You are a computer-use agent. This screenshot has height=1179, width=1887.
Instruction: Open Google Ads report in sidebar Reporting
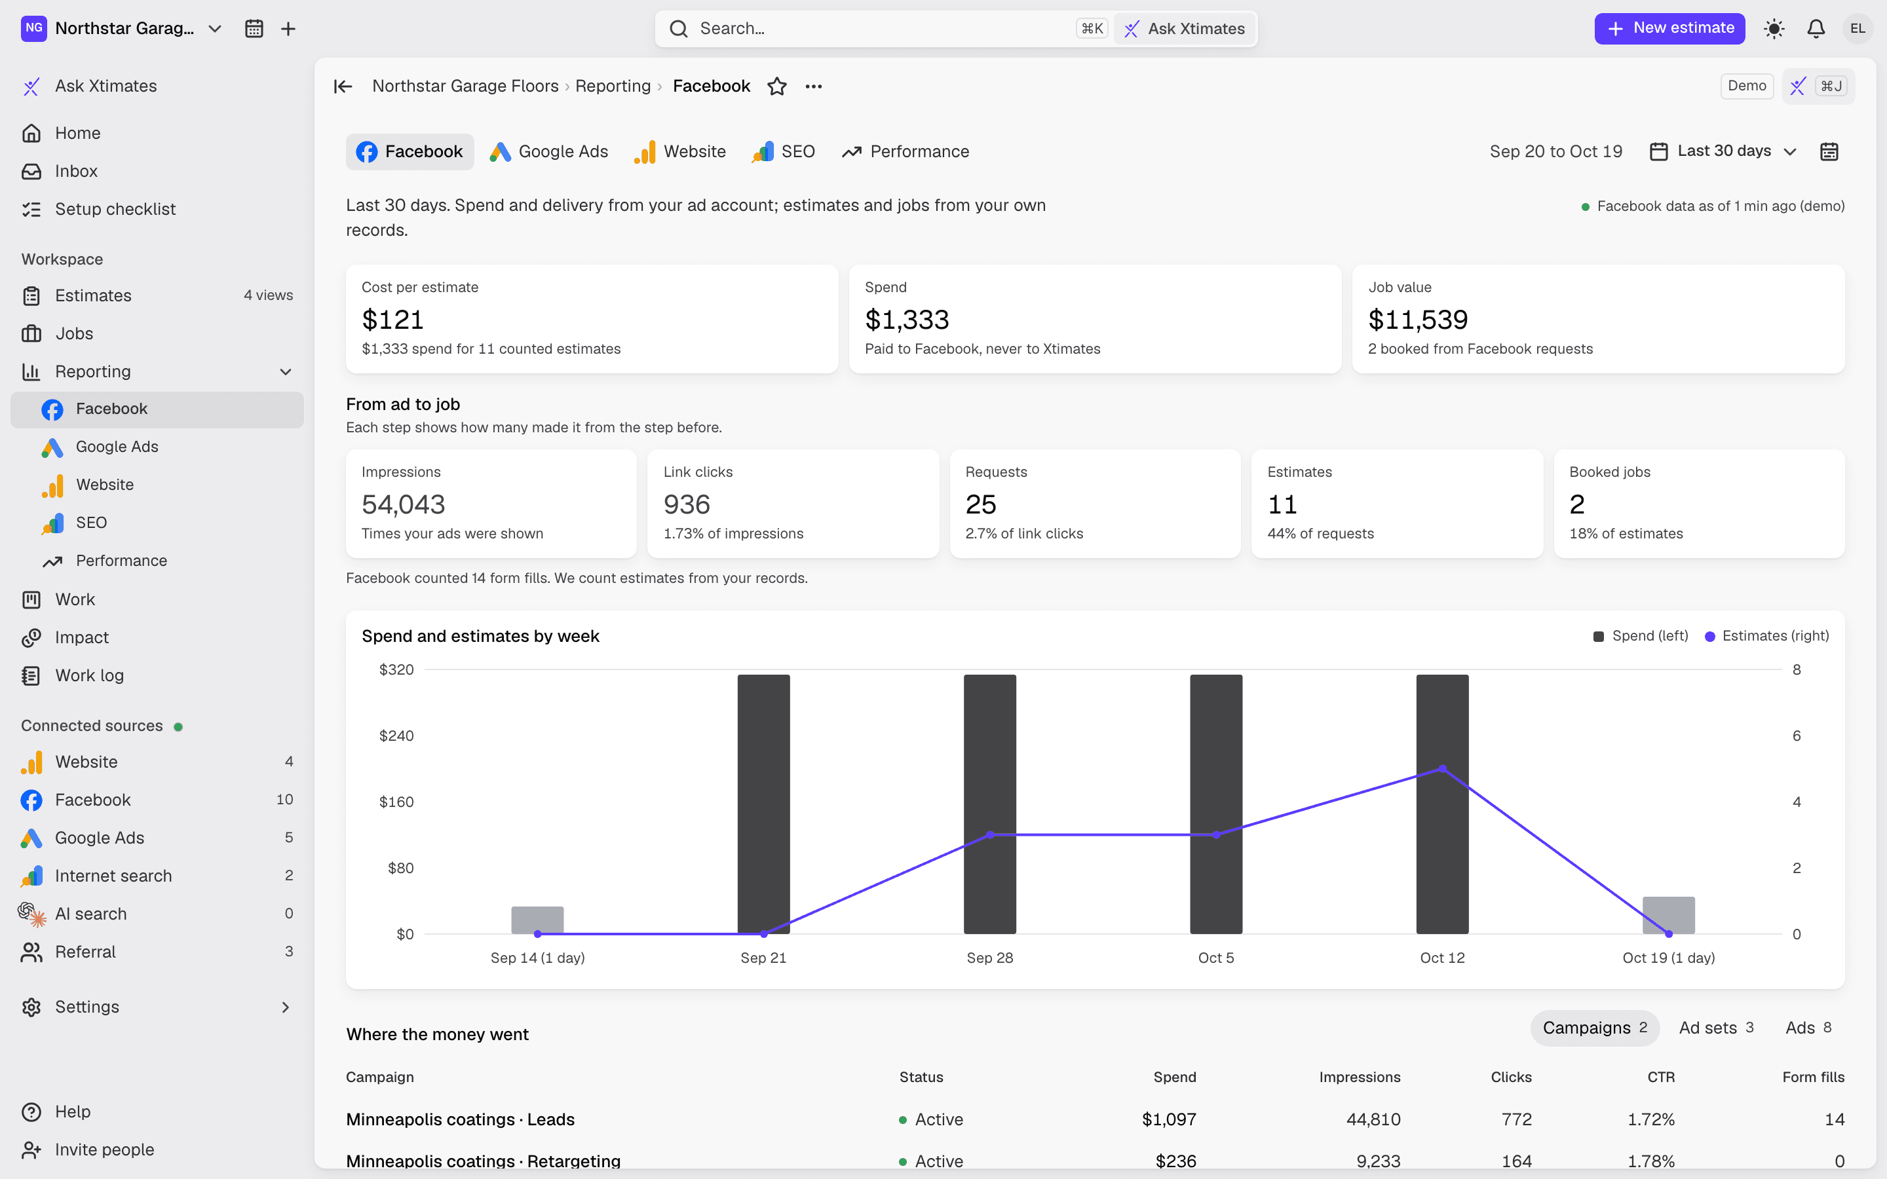[x=156, y=447]
